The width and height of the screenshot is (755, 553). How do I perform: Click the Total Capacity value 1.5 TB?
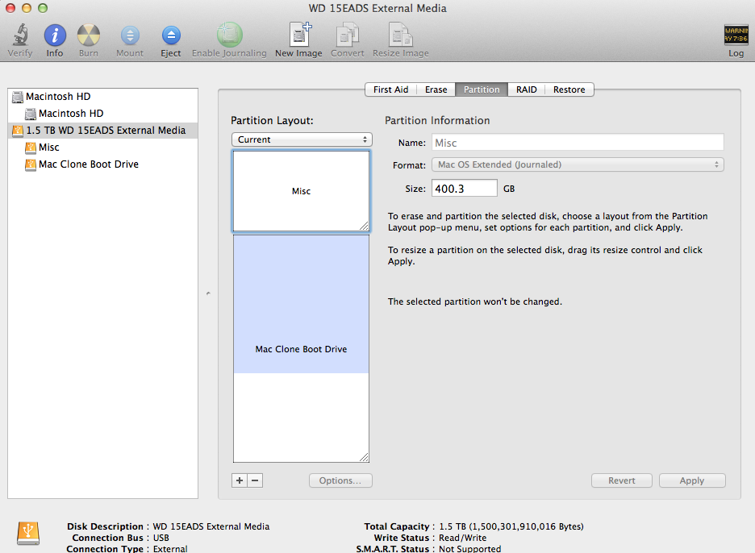[511, 526]
